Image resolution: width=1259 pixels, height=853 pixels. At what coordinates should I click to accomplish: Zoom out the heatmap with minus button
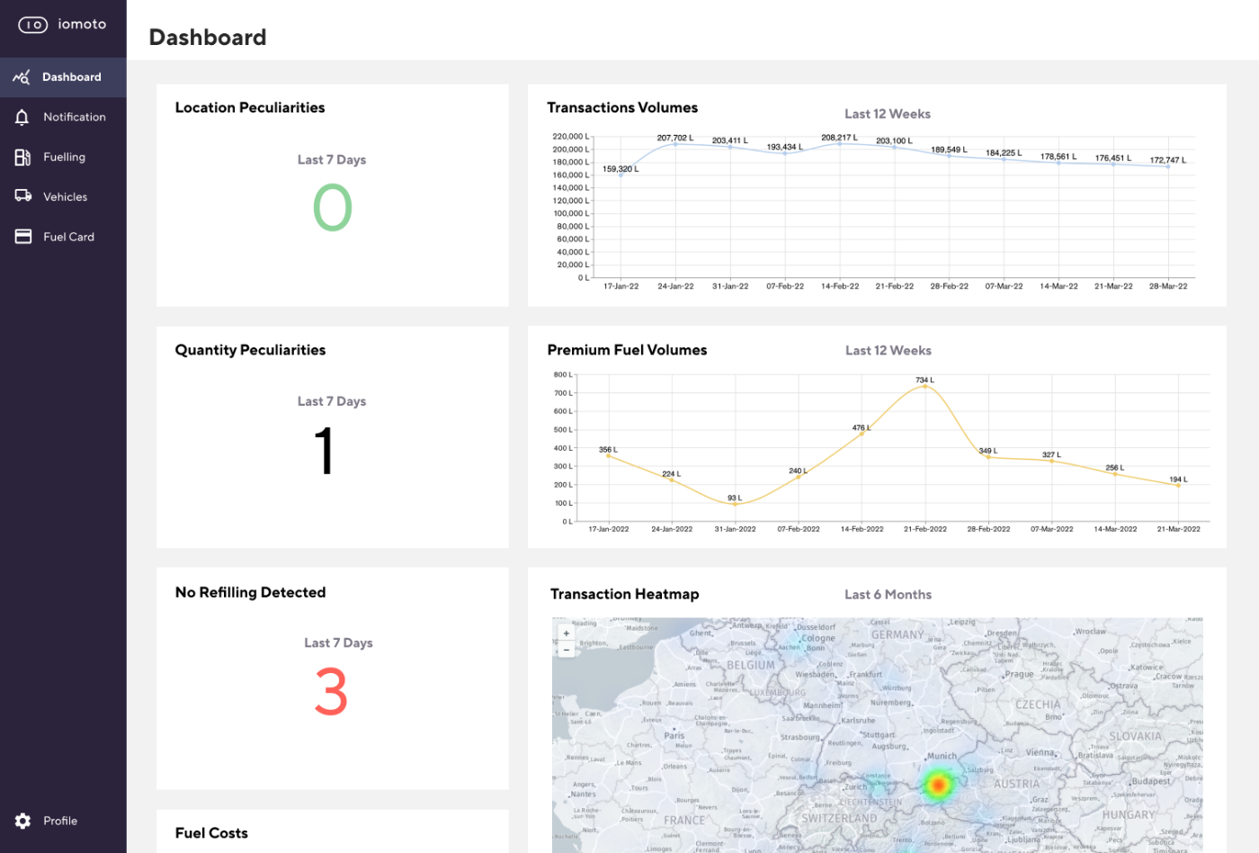coord(567,650)
